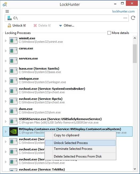Expand the lsass.exe entry

(x=6, y=71)
